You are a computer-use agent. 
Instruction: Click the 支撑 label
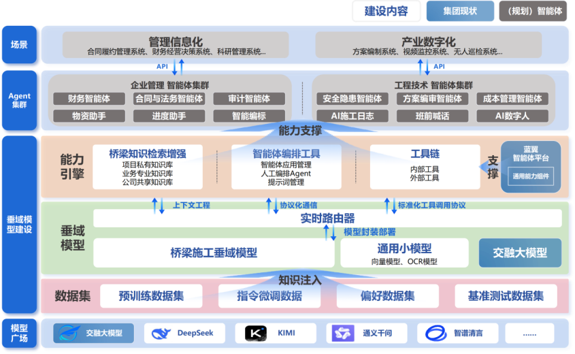click(493, 167)
